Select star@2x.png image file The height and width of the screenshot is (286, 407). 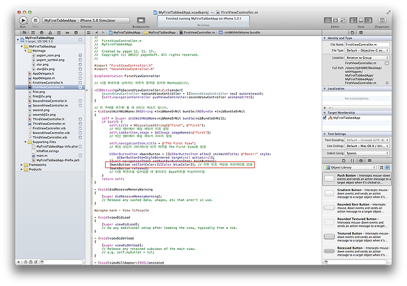[45, 69]
